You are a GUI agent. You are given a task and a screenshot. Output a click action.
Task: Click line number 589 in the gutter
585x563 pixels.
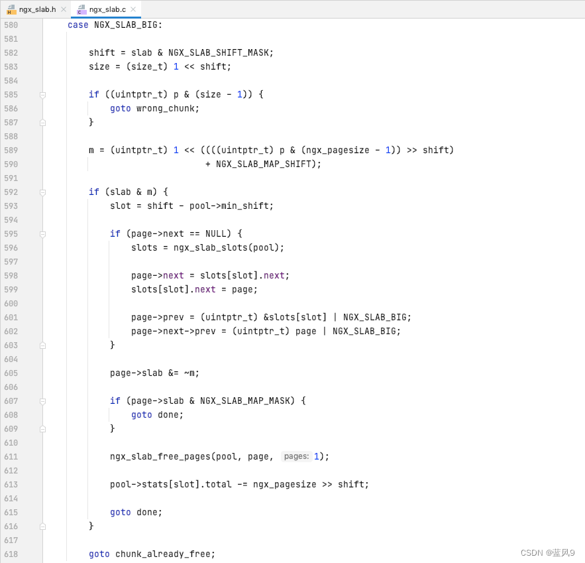tap(11, 150)
